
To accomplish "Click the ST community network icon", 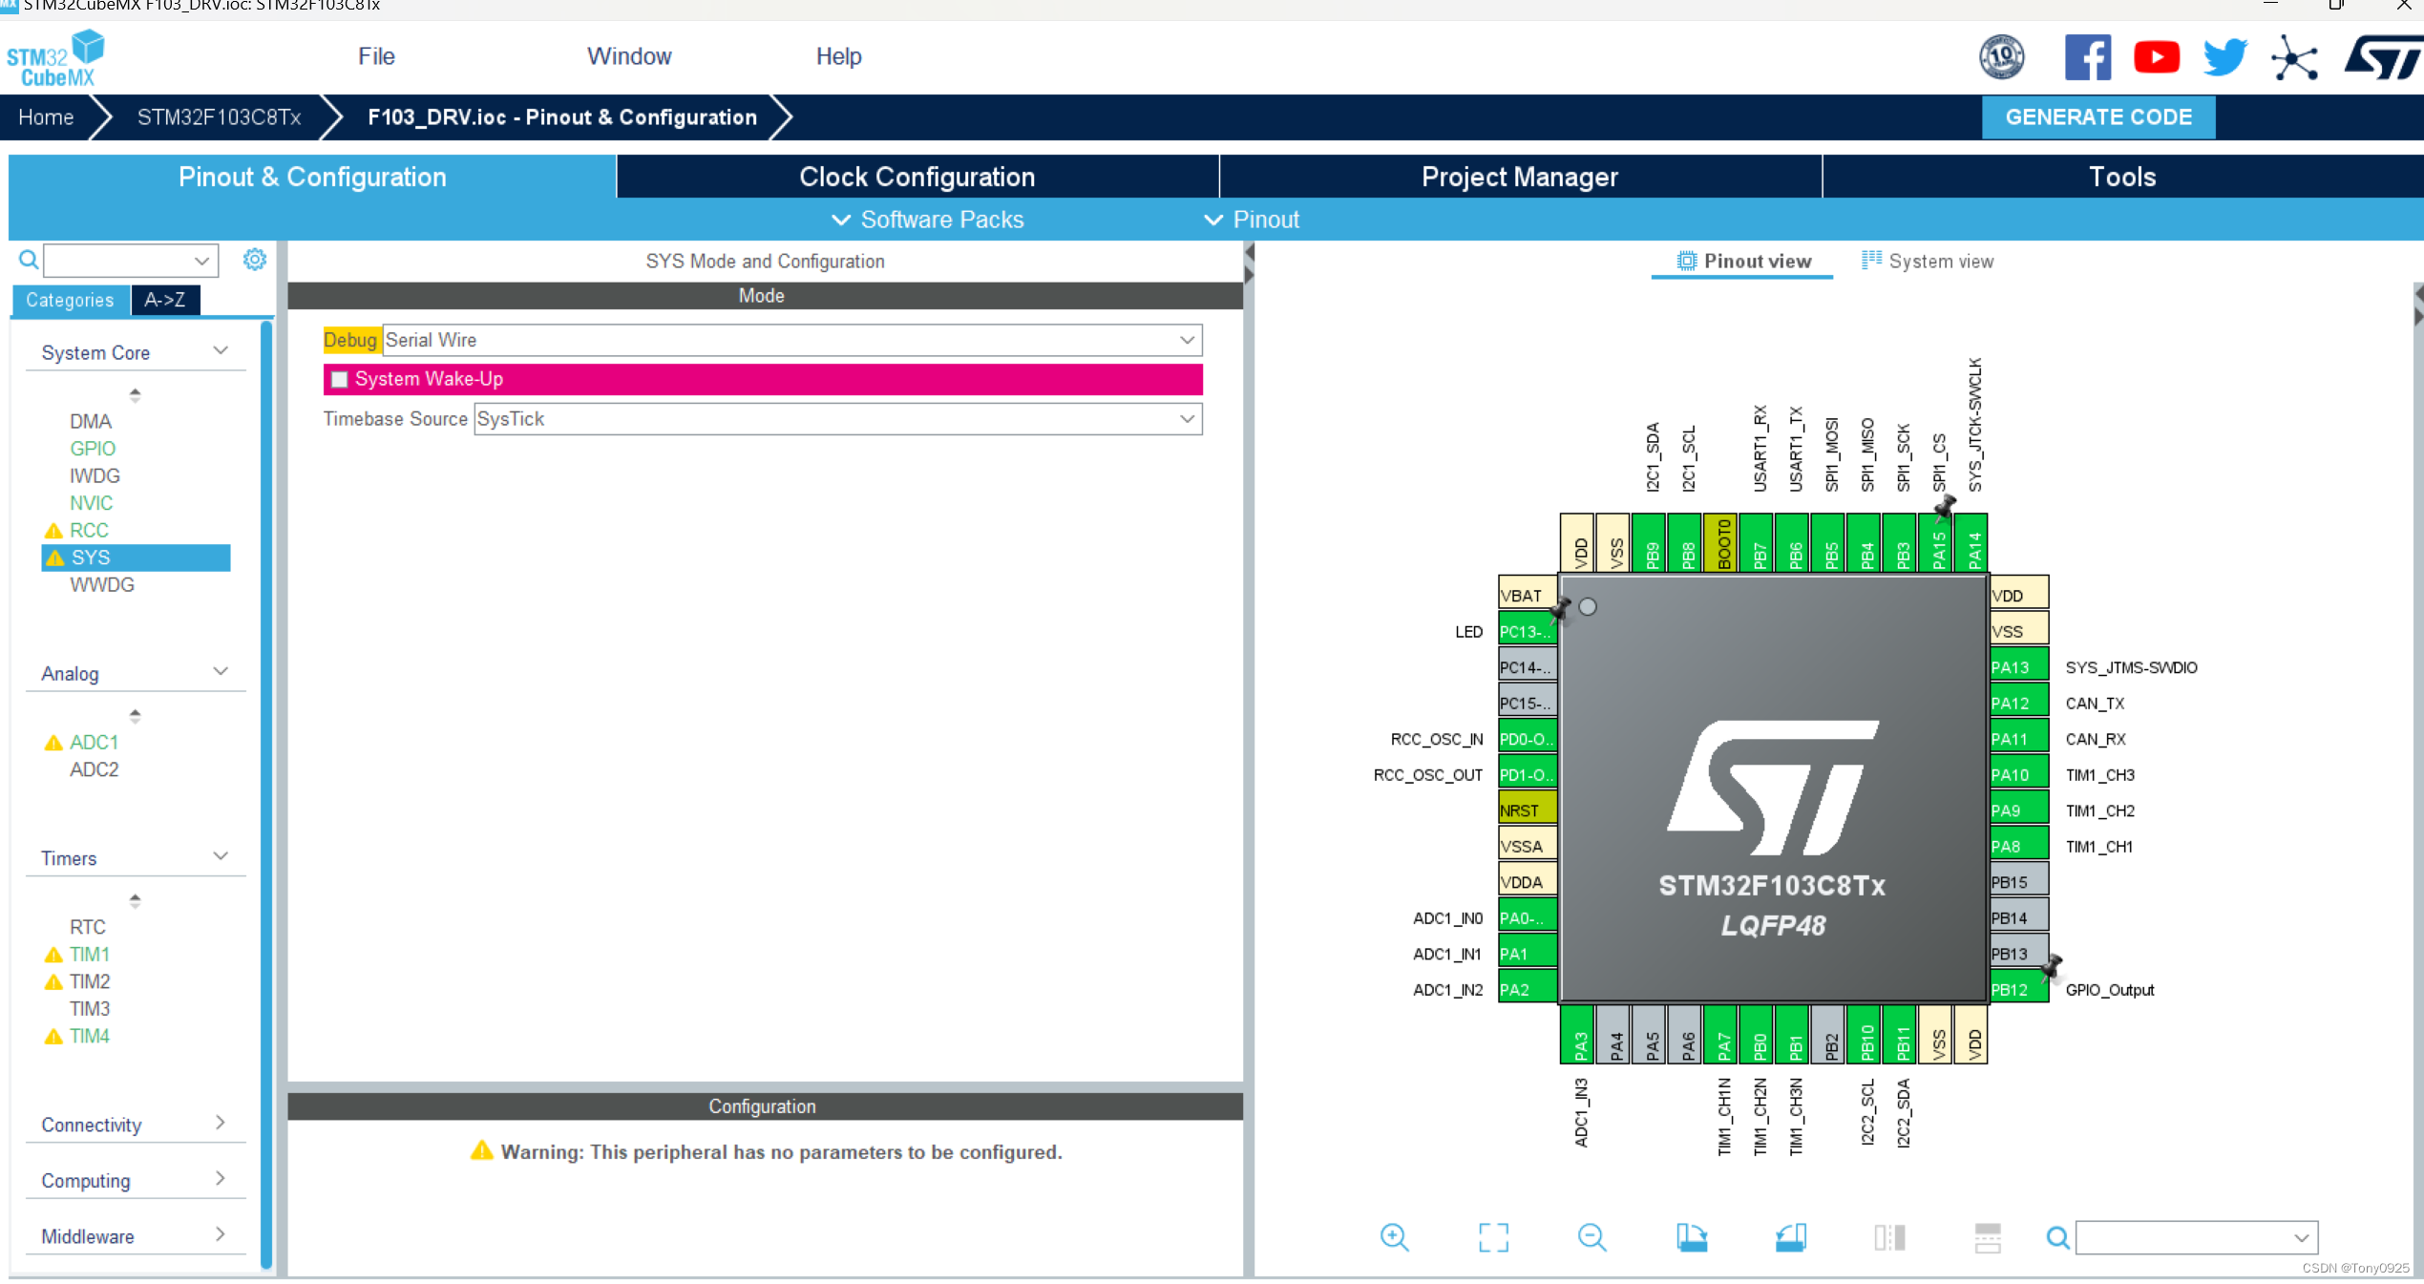I will tap(2295, 57).
